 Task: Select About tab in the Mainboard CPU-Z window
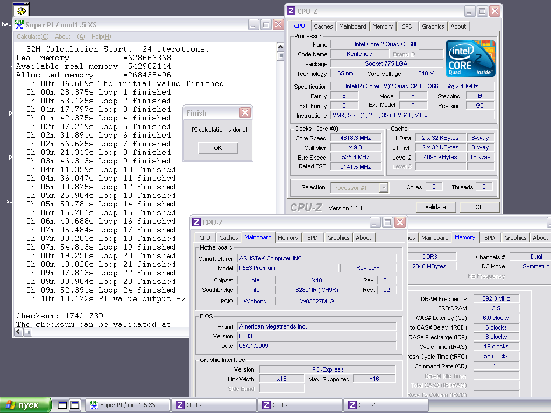[363, 238]
